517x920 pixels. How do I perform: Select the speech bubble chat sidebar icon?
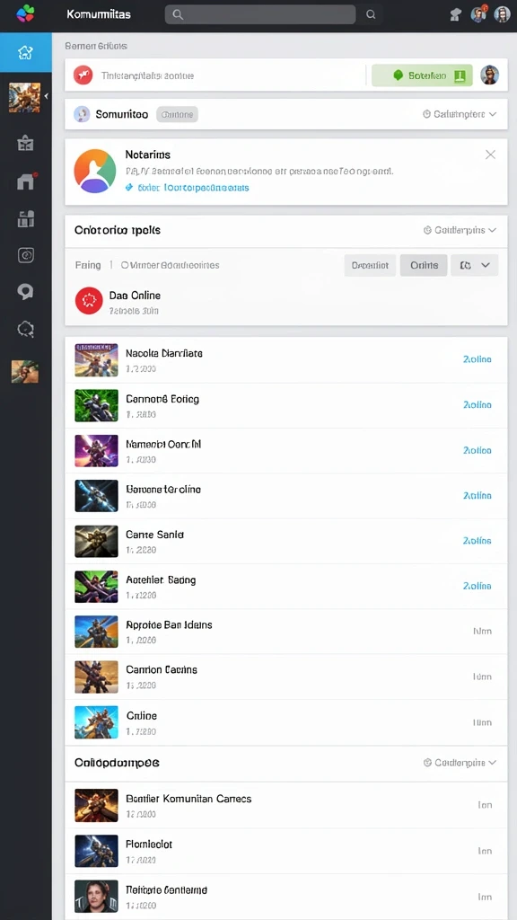click(x=25, y=292)
